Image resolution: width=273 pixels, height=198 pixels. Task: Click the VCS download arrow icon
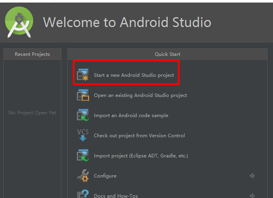coord(83,135)
